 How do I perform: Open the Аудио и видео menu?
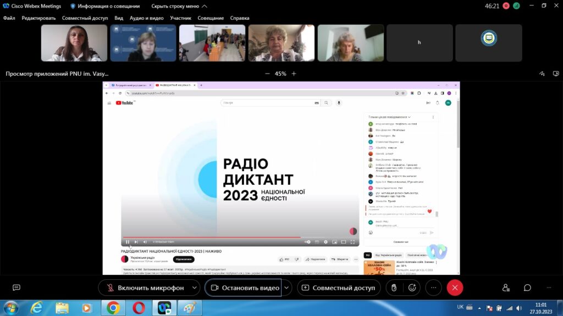(146, 18)
